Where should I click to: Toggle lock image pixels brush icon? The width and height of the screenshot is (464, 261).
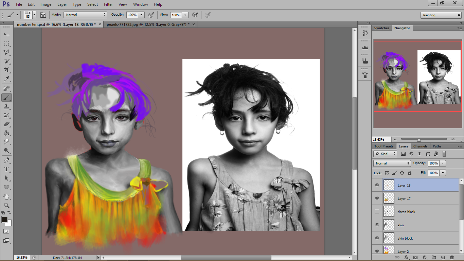click(394, 173)
